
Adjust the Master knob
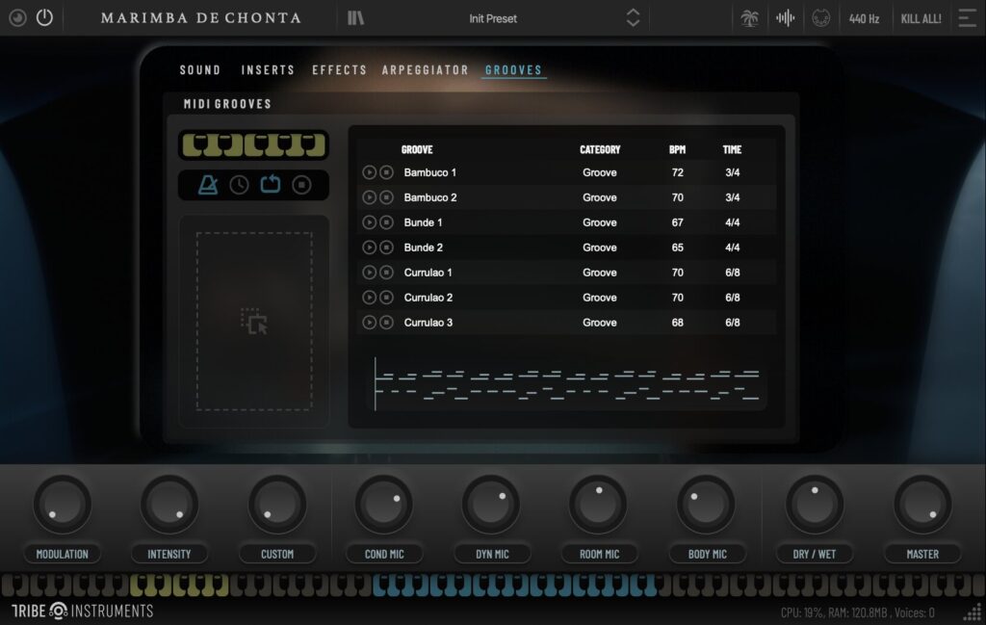pos(922,505)
